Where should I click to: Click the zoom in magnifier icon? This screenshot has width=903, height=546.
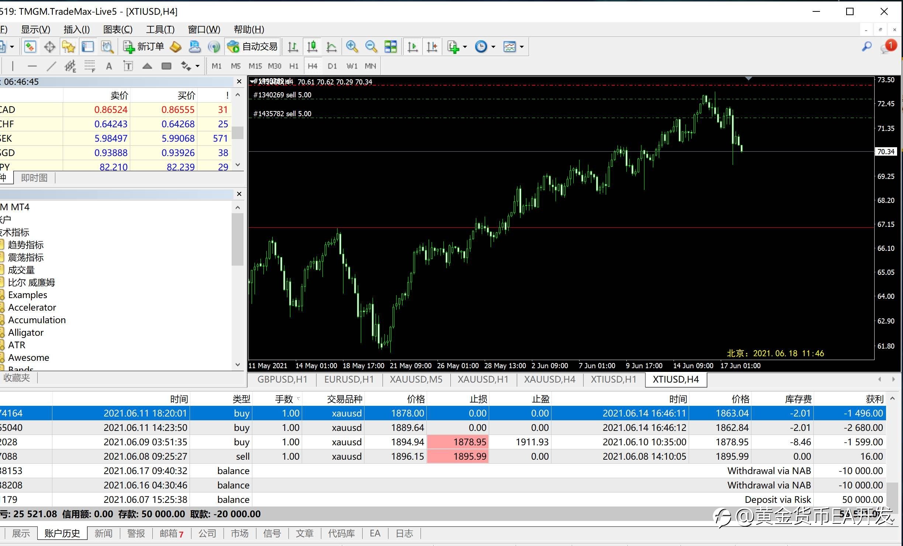click(x=352, y=47)
